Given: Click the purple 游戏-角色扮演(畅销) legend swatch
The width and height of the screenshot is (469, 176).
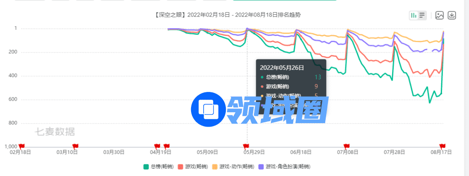Looking at the screenshot, I should (261, 166).
